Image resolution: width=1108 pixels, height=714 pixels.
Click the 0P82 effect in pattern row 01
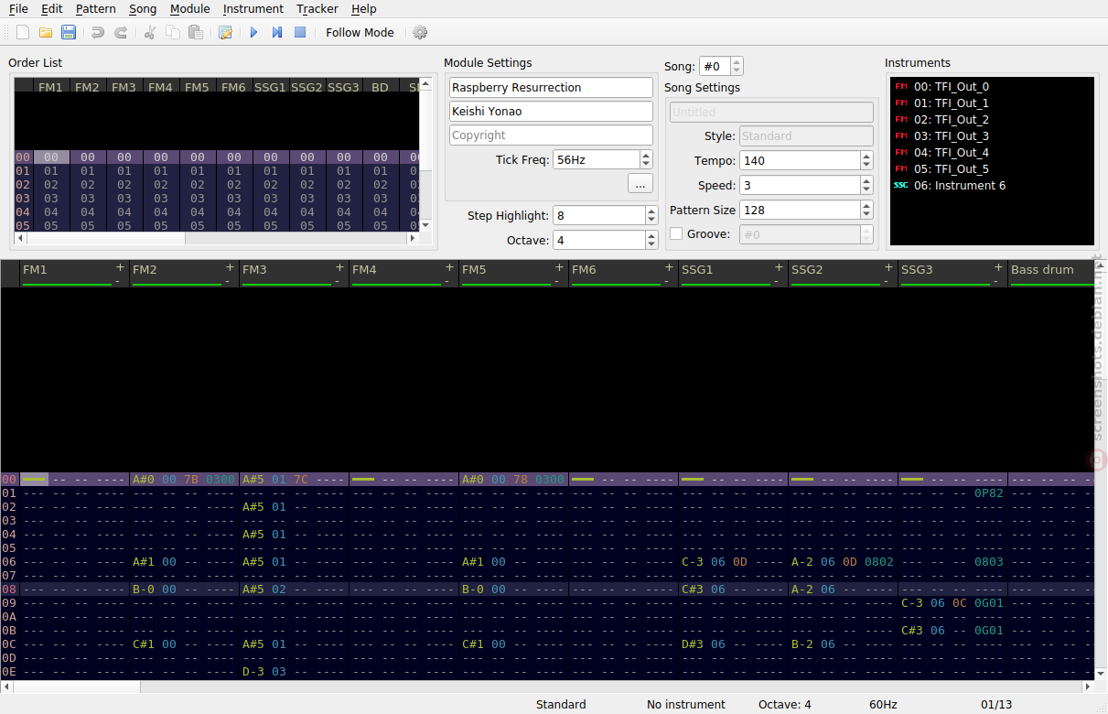coord(989,493)
